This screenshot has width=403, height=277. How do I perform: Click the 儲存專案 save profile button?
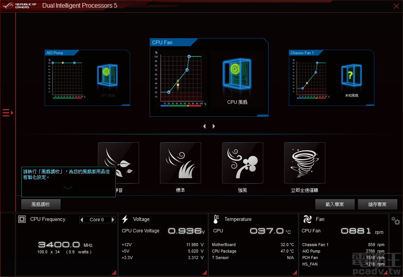[377, 204]
